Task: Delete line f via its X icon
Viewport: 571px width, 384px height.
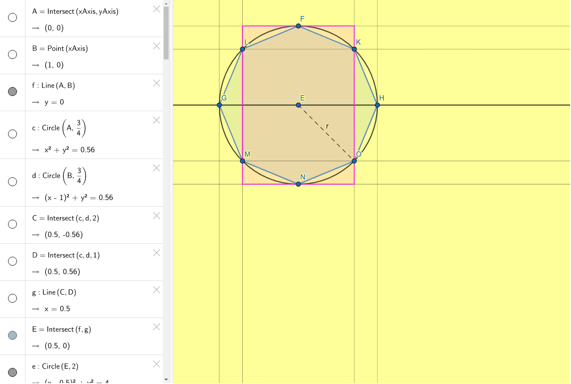Action: 157,83
